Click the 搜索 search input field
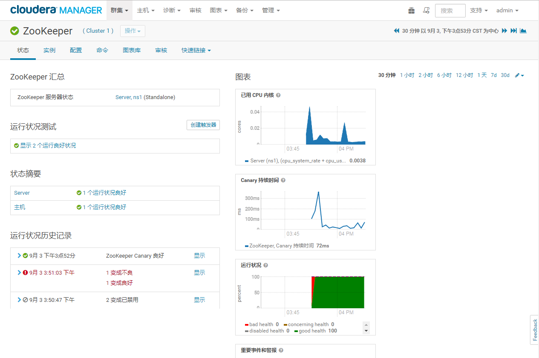Image resolution: width=539 pixels, height=358 pixels. [x=450, y=11]
